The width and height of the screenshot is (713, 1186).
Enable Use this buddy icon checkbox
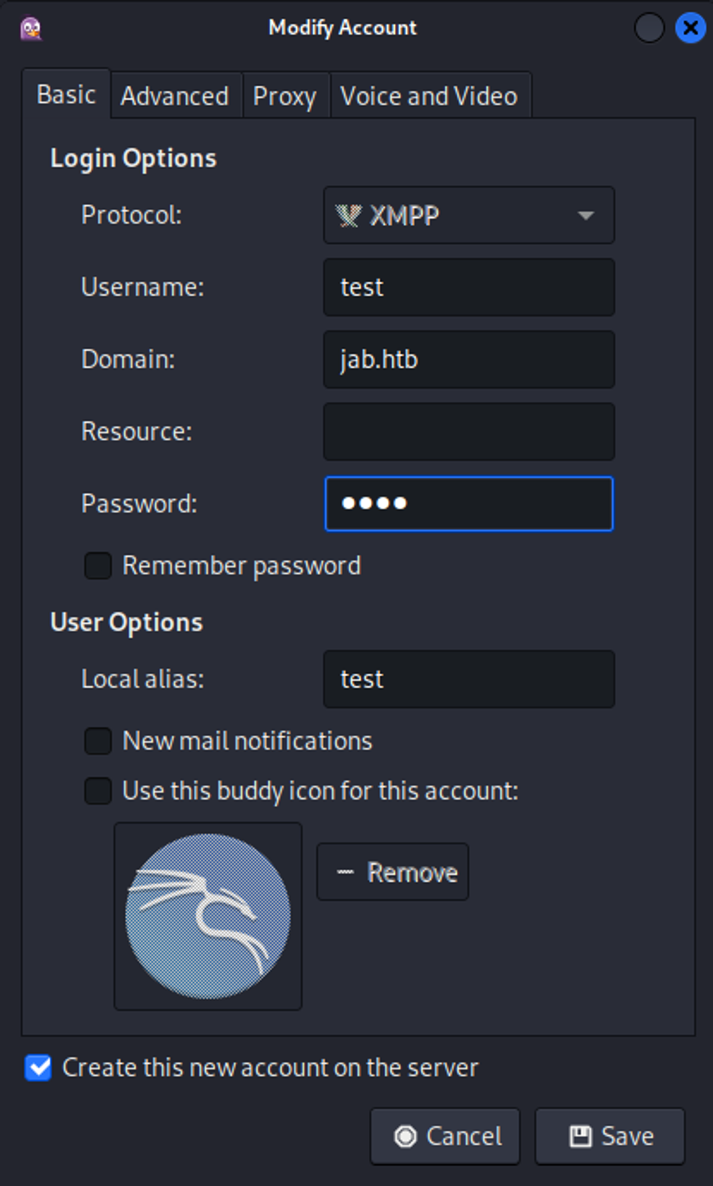[98, 790]
